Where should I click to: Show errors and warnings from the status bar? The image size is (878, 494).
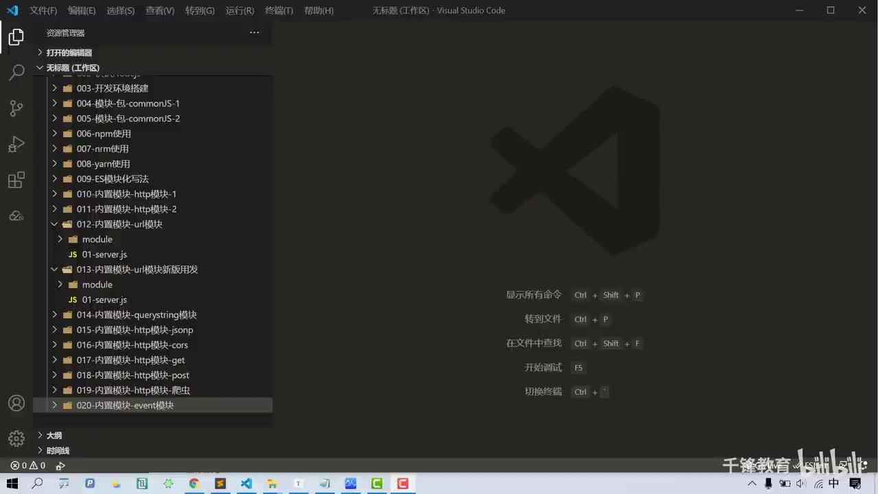tap(28, 465)
